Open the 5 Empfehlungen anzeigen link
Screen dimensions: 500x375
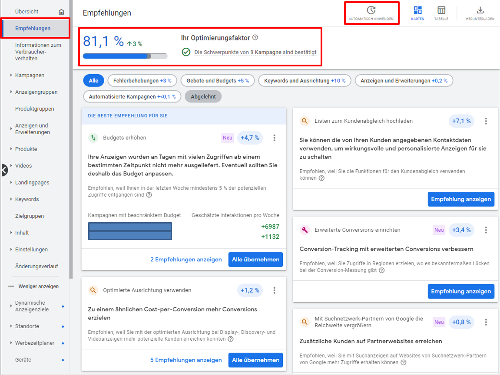click(186, 360)
